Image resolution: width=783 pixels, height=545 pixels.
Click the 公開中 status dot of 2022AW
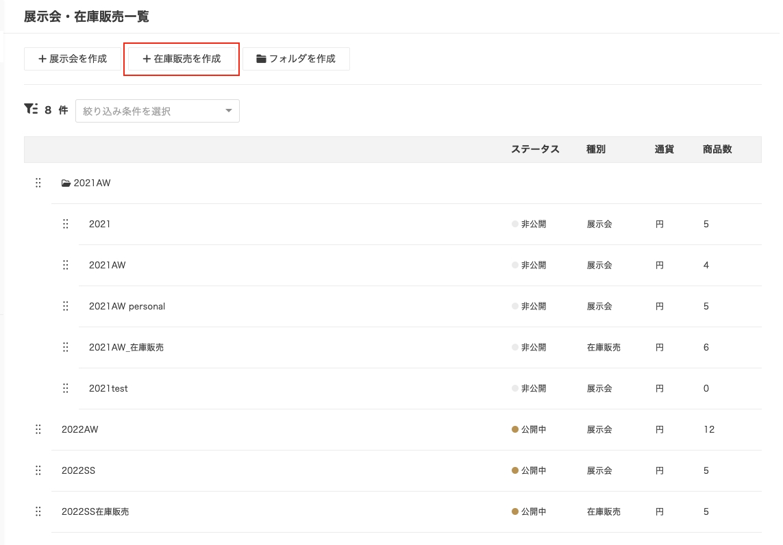[514, 429]
